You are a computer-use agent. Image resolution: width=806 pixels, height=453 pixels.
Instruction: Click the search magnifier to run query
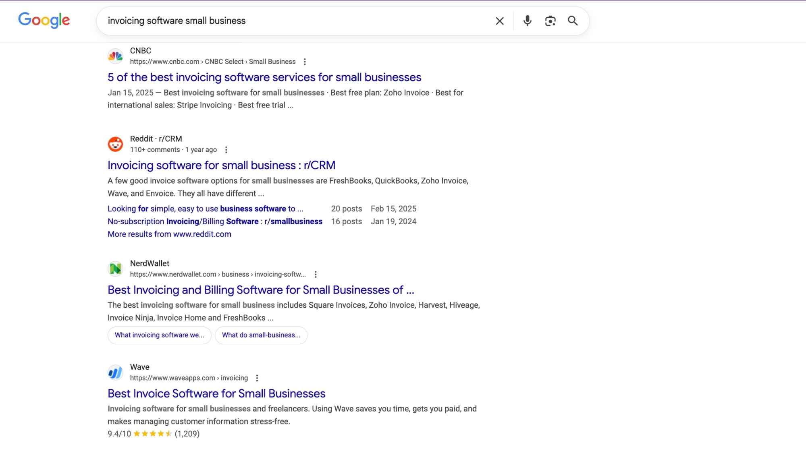tap(573, 21)
